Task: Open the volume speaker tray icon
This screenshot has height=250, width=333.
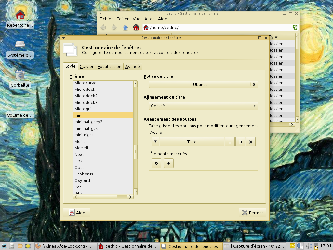Action: pyautogui.click(x=309, y=246)
